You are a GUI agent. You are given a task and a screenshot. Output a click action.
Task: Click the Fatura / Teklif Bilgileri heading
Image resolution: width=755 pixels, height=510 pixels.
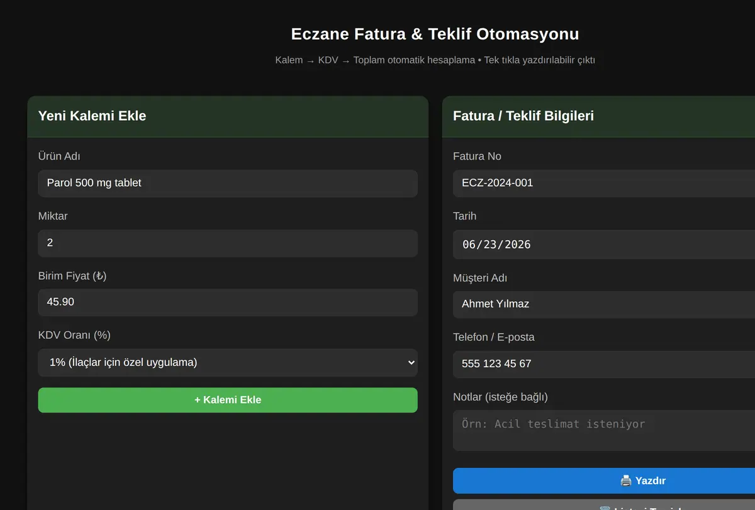523,116
